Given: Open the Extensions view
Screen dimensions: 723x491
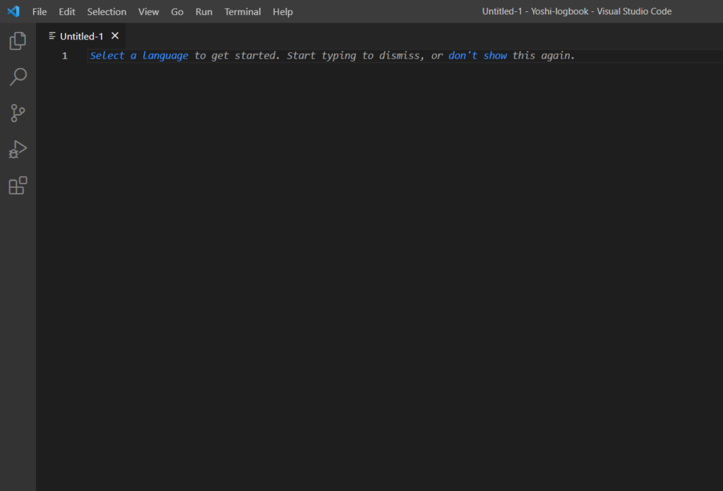Looking at the screenshot, I should coord(18,186).
